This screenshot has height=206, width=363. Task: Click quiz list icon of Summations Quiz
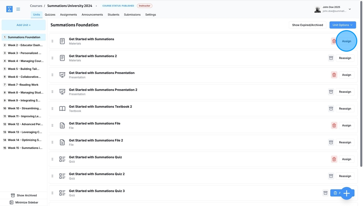coord(62,159)
